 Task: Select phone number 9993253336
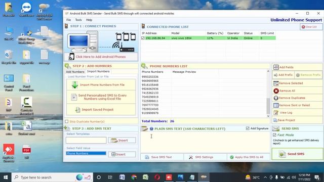(x=150, y=77)
